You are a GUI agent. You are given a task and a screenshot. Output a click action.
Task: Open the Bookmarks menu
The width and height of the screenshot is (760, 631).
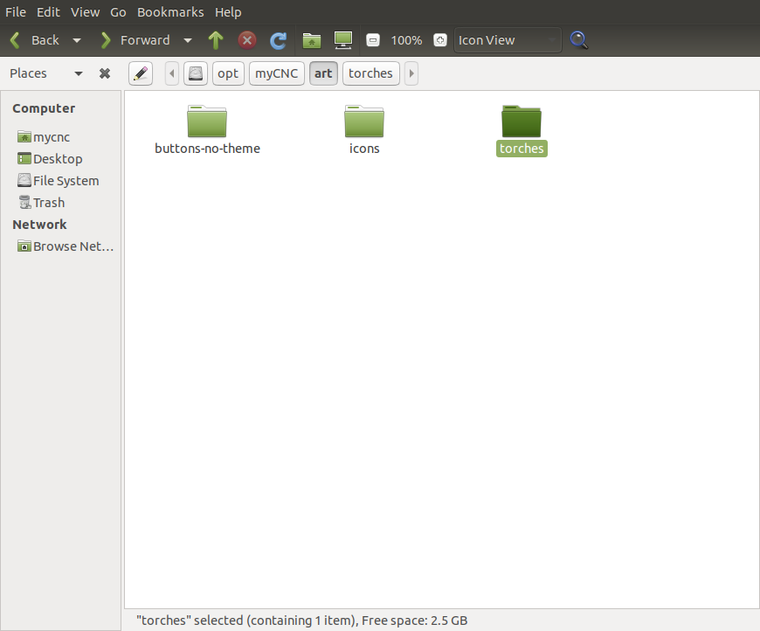(x=170, y=12)
